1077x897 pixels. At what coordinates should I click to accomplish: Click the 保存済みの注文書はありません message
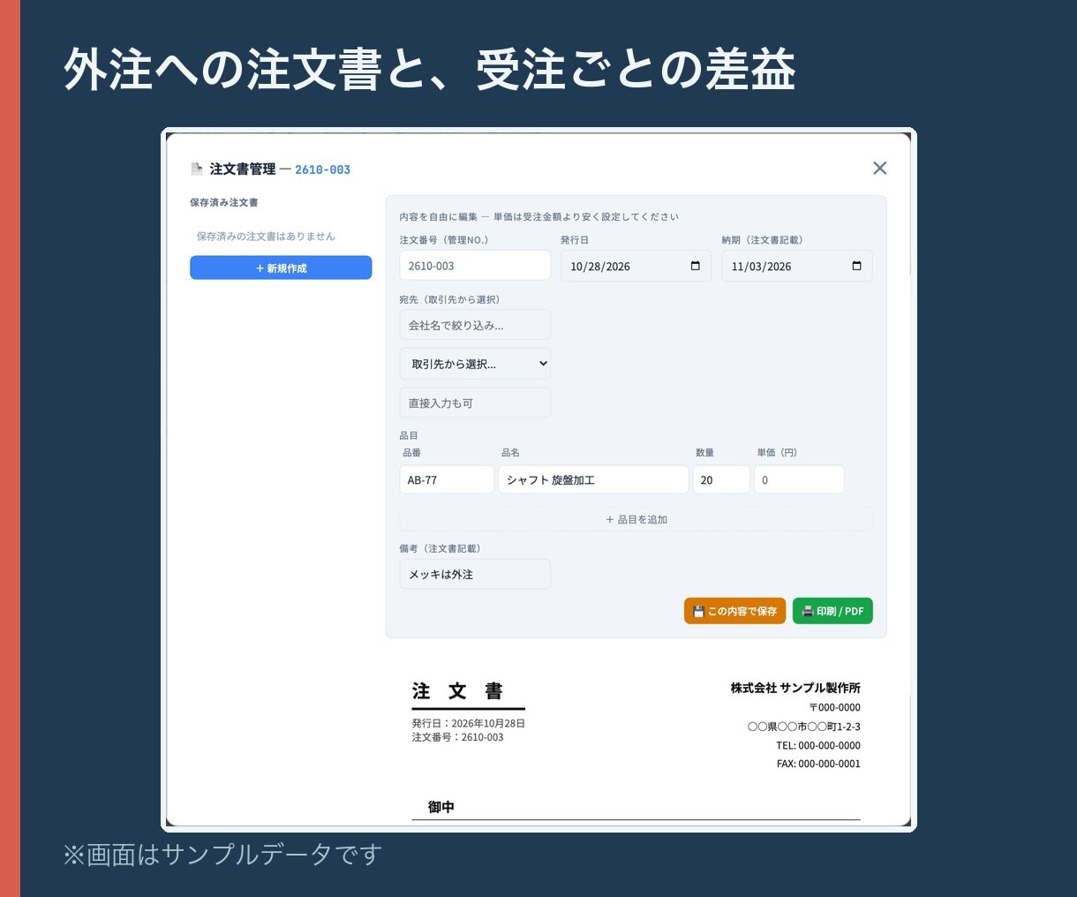pos(266,237)
